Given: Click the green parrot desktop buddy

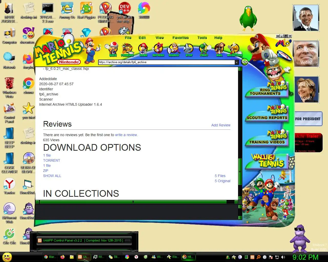Looking at the screenshot, I should [x=248, y=19].
